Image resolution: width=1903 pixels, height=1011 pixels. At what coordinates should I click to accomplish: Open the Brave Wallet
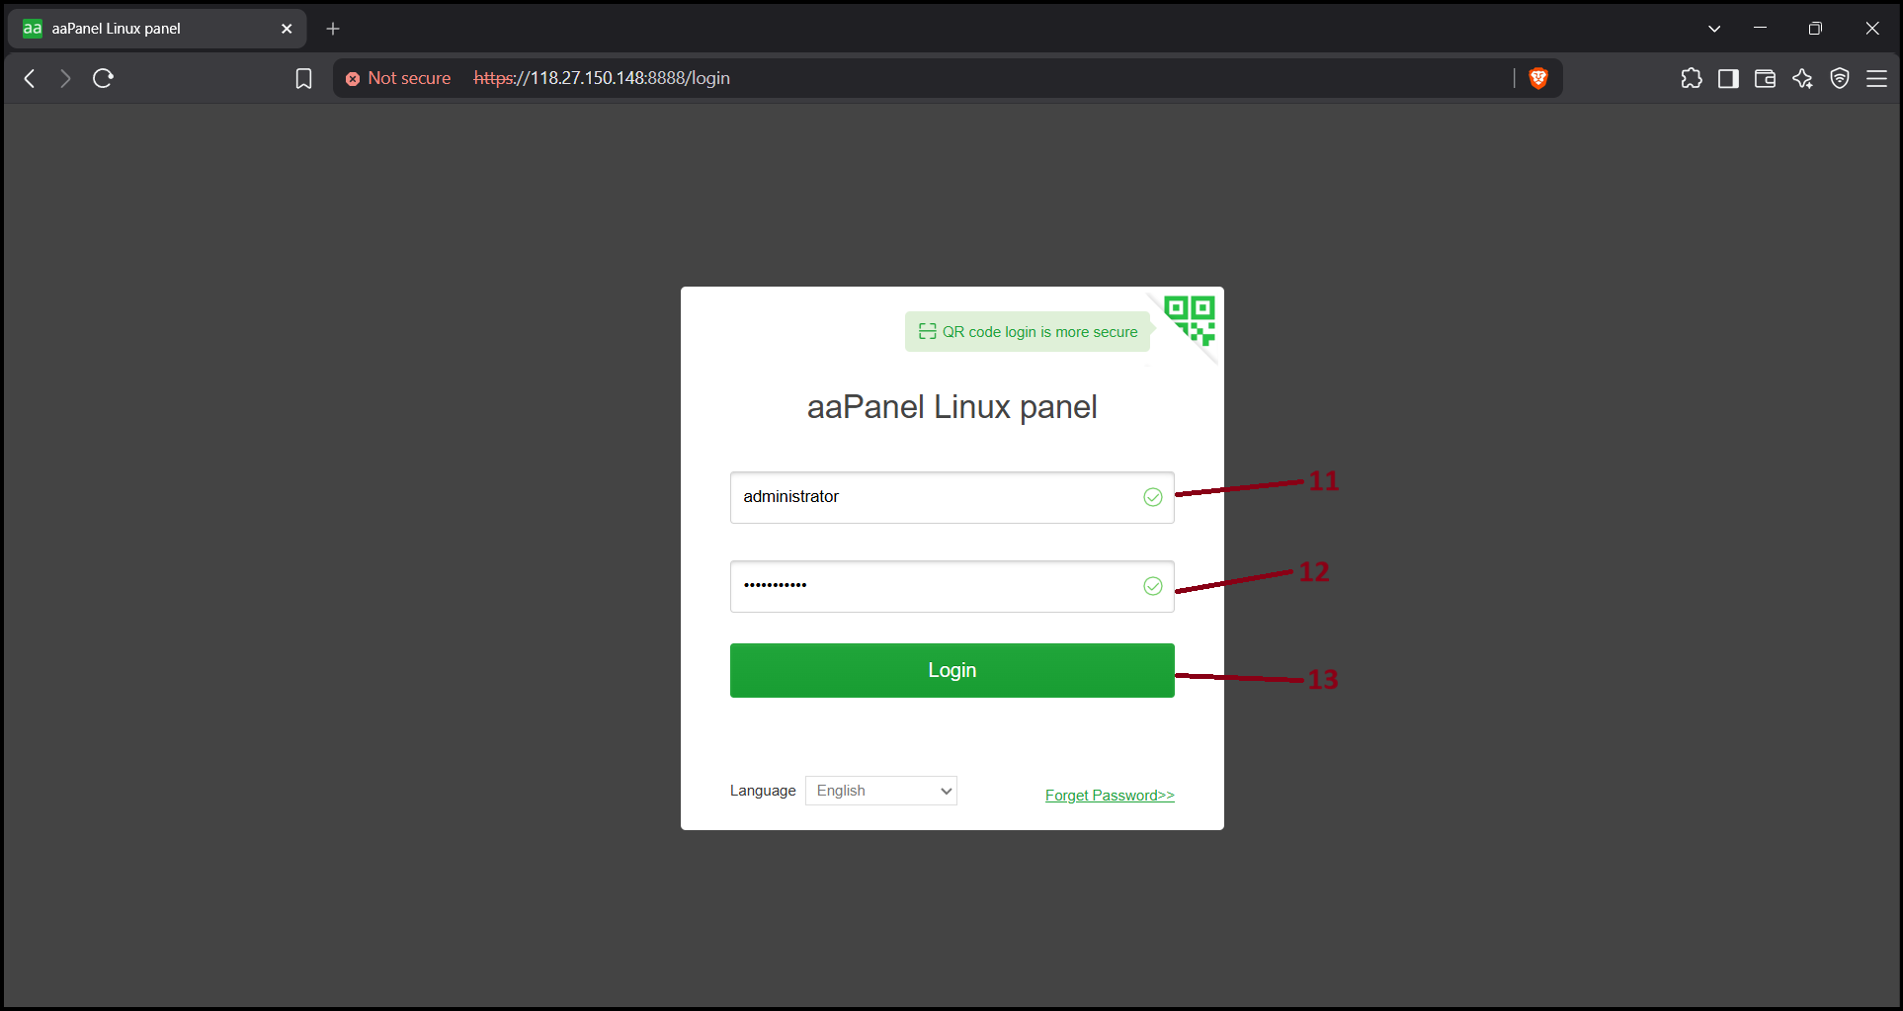click(x=1765, y=78)
